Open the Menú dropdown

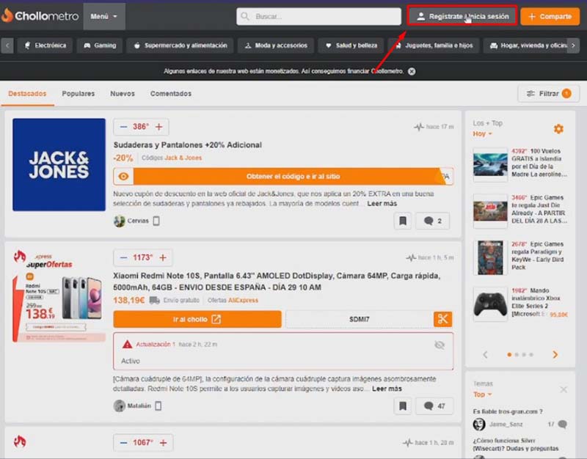pyautogui.click(x=104, y=16)
